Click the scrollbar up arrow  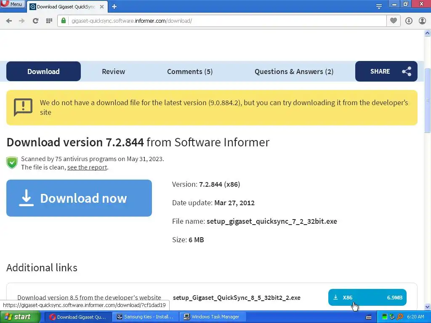click(428, 33)
